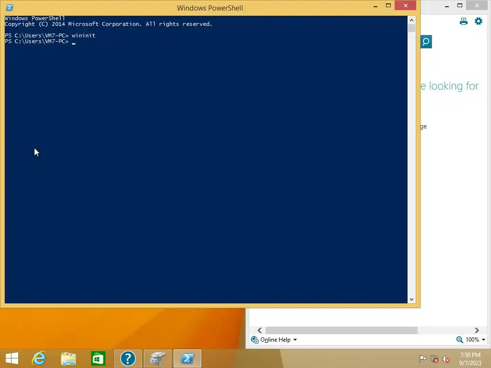Open settings gear in Help window
The image size is (491, 368).
478,21
